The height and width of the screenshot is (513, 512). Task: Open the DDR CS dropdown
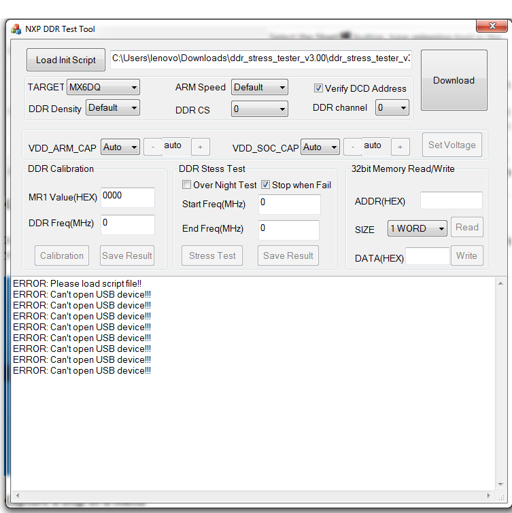[x=260, y=109]
